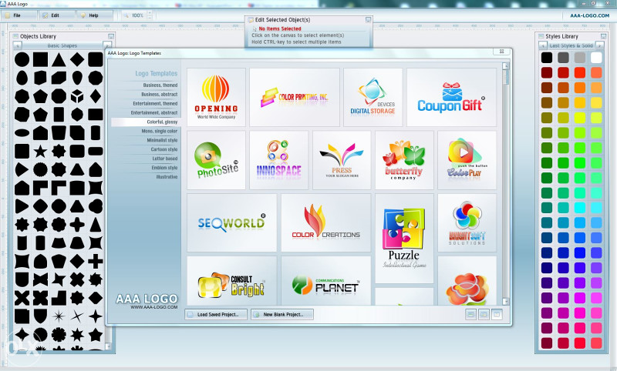Select the Illustrative category

tap(167, 177)
